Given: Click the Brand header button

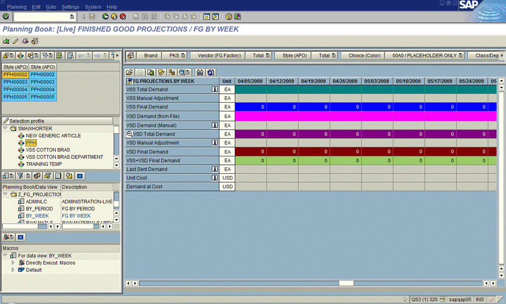Looking at the screenshot, I should point(150,55).
